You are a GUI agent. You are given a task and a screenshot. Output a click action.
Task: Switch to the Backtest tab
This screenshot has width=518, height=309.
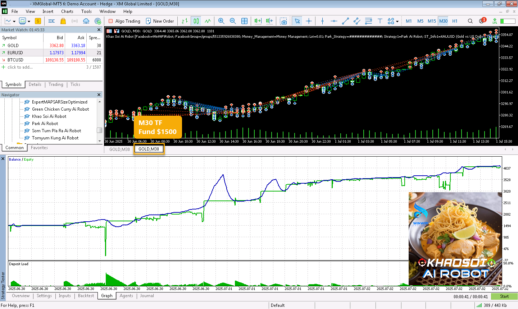click(86, 296)
